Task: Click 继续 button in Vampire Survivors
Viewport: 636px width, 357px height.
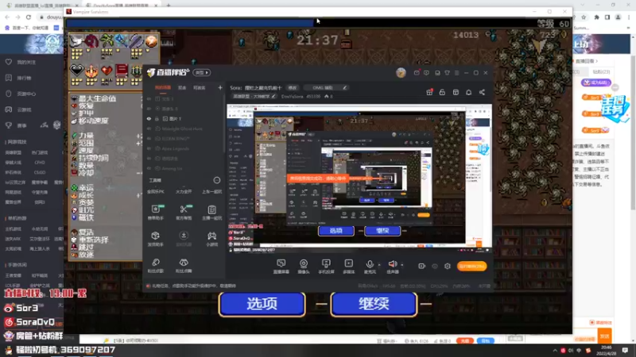Action: point(374,304)
